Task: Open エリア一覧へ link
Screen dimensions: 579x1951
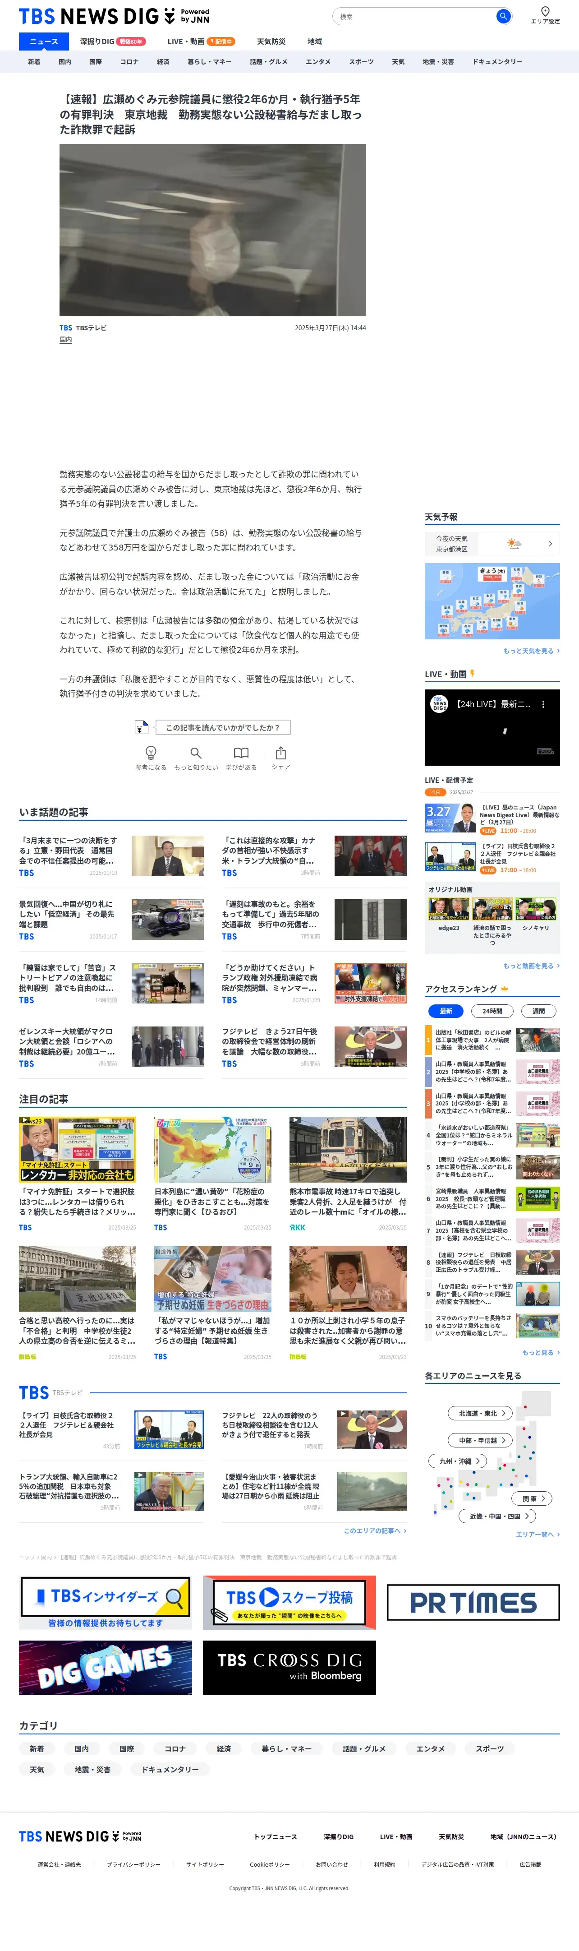Action: (538, 1534)
